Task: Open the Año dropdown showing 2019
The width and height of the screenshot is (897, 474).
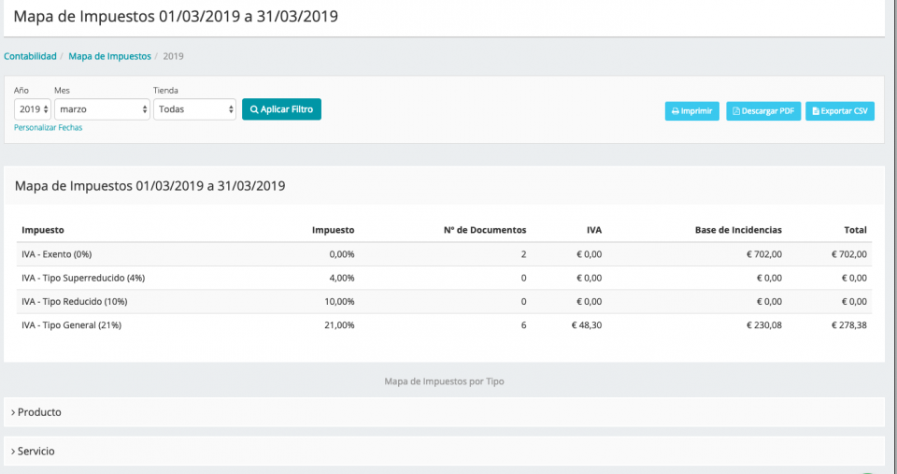Action: click(32, 109)
